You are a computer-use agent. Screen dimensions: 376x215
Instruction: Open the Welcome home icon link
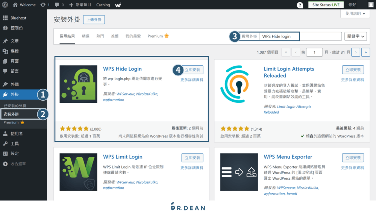(15, 5)
